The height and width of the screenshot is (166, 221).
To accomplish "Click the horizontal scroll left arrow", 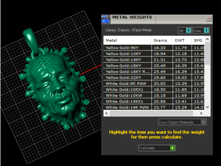I will [x=107, y=113].
